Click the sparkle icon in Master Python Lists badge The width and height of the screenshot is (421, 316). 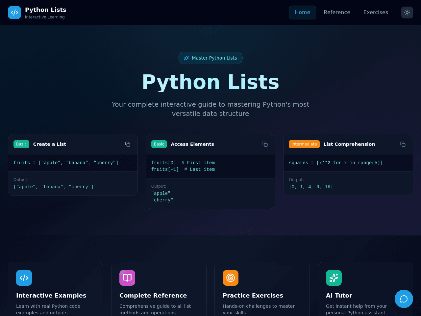[186, 58]
